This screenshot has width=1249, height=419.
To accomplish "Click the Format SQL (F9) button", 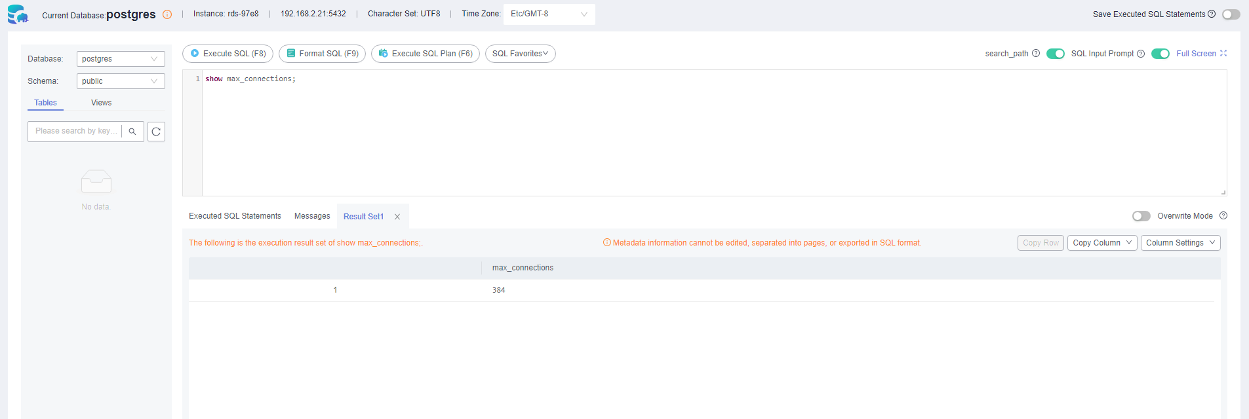I will click(322, 54).
